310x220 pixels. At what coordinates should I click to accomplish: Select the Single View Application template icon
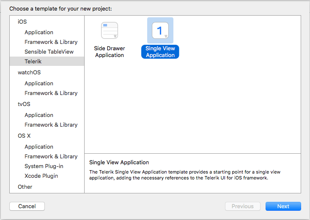coord(160,30)
